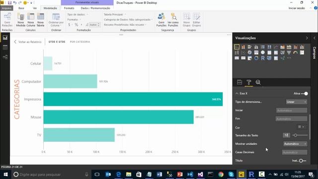
Task: Select the waterfall chart visualization
Action: pyautogui.click(x=237, y=53)
